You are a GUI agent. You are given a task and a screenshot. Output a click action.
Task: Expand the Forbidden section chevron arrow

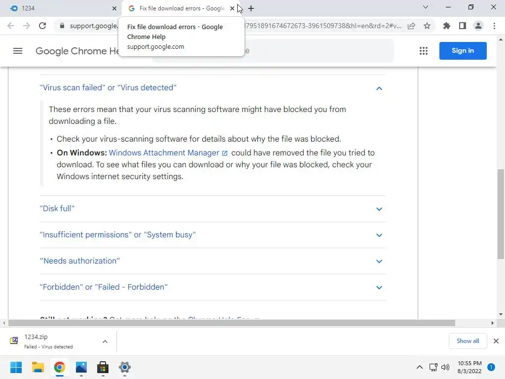tap(379, 288)
